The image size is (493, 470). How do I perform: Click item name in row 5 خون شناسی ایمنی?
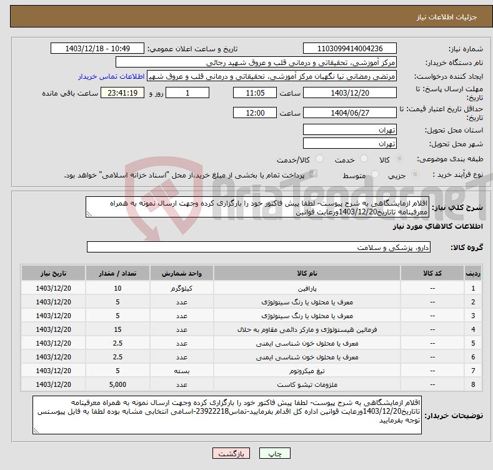pyautogui.click(x=307, y=343)
